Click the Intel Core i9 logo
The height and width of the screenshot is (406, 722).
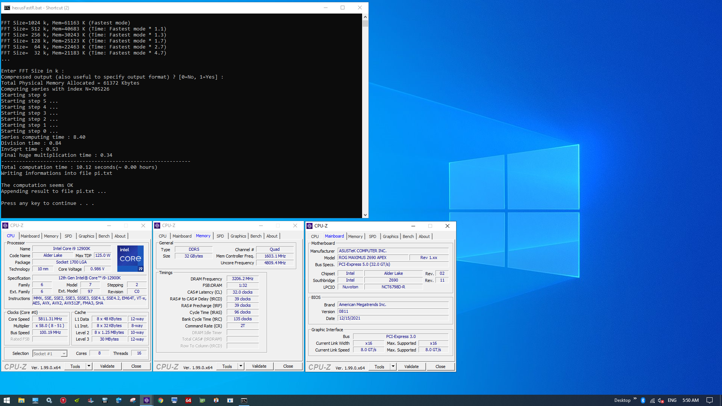click(130, 259)
